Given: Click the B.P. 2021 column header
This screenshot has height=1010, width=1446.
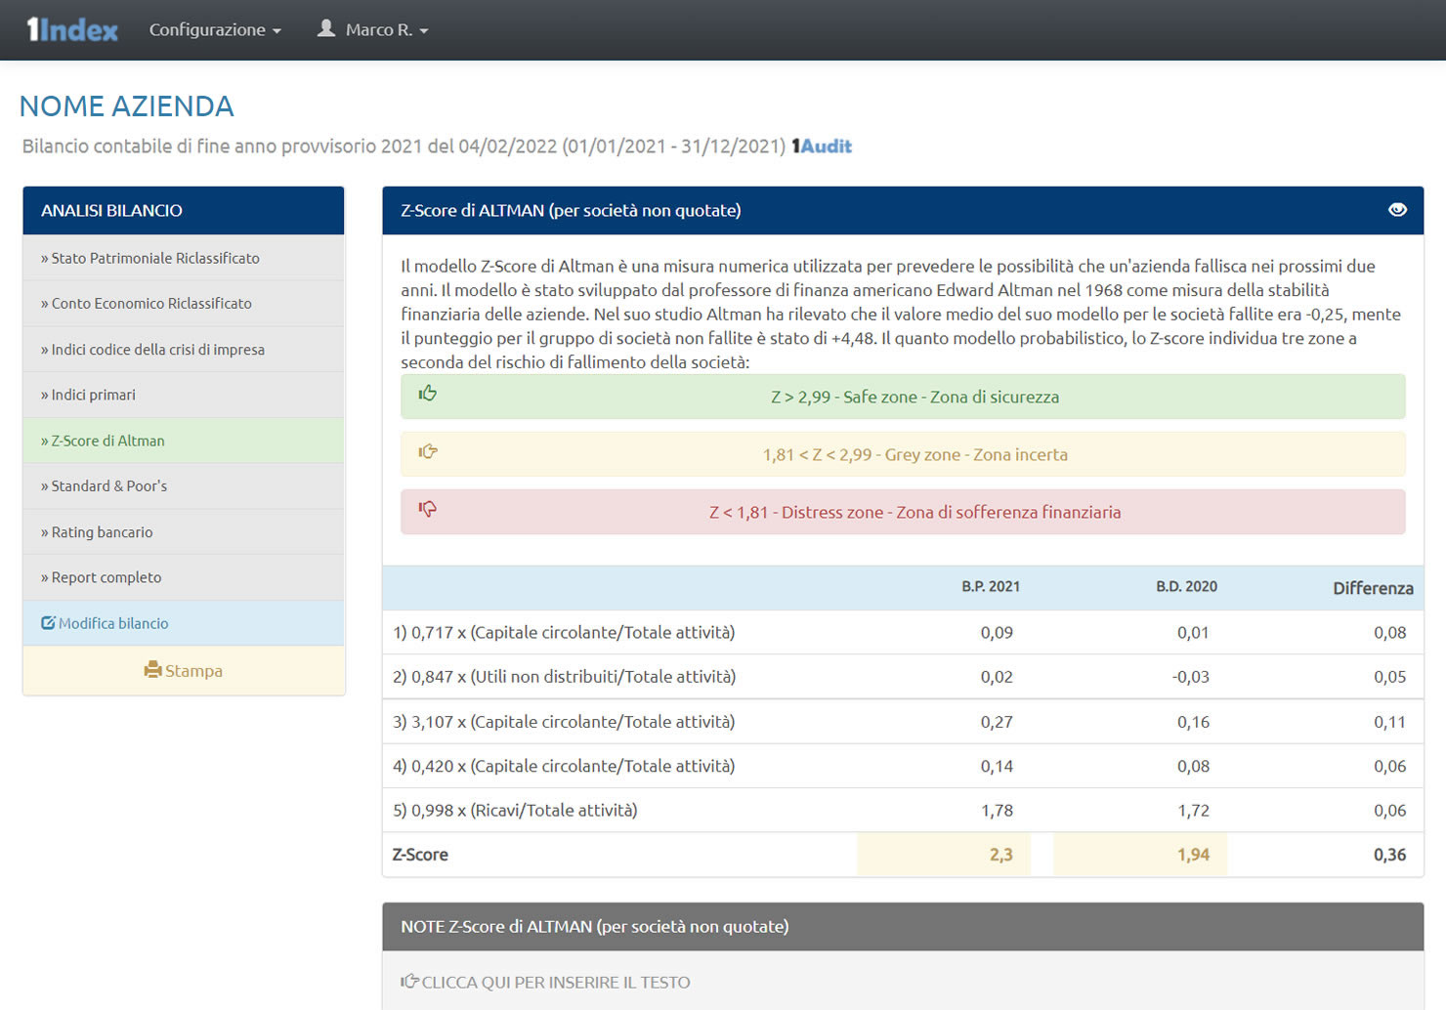Looking at the screenshot, I should (990, 587).
